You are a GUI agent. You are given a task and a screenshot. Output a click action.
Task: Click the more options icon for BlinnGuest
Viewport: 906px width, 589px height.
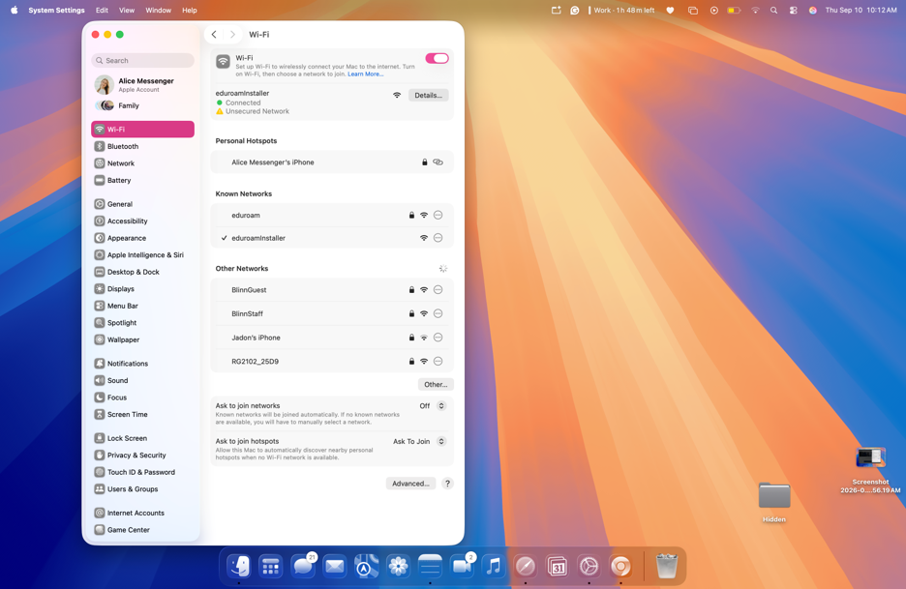(438, 290)
